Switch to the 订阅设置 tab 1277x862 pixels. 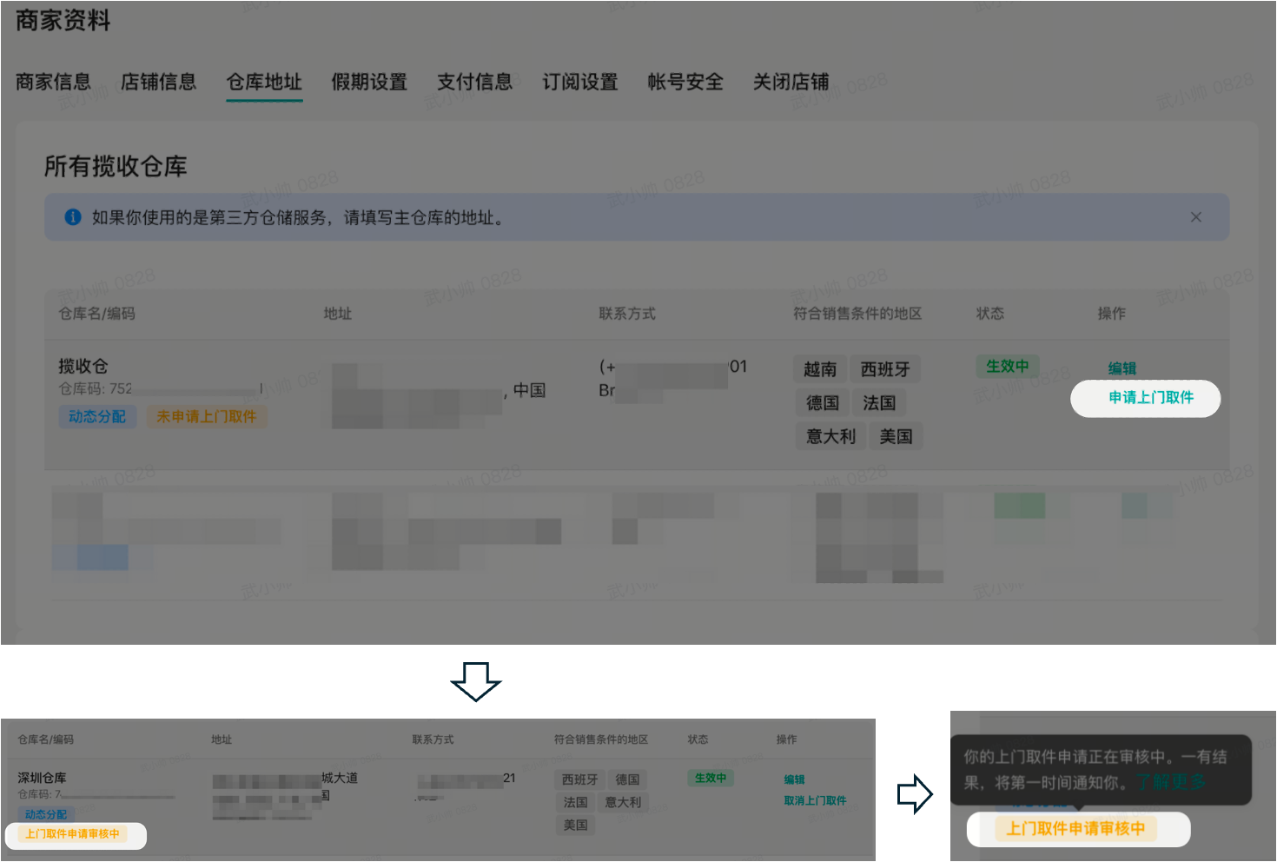coord(579,82)
